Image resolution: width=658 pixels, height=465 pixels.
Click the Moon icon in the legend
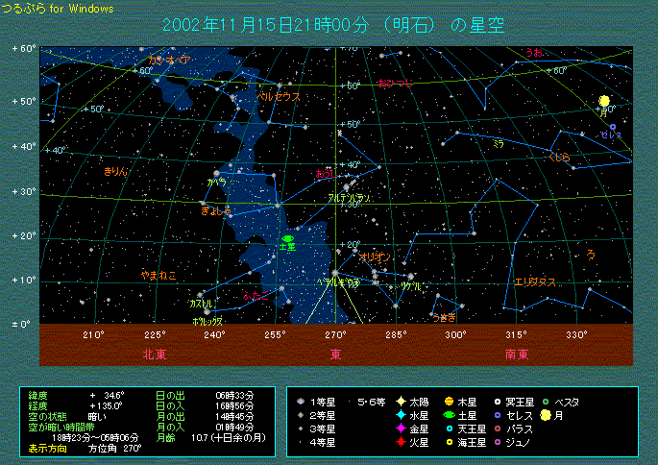[x=545, y=415]
